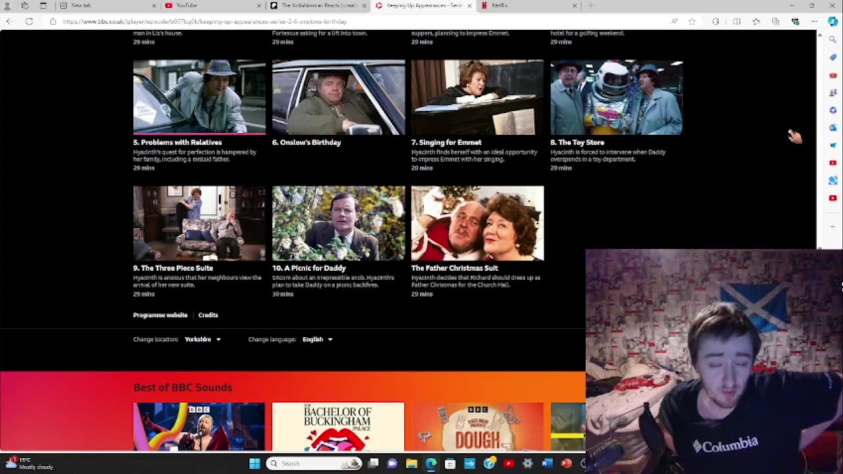Screen dimensions: 843x474
Task: Expand the Yorkshire location dropdown
Action: click(x=203, y=339)
